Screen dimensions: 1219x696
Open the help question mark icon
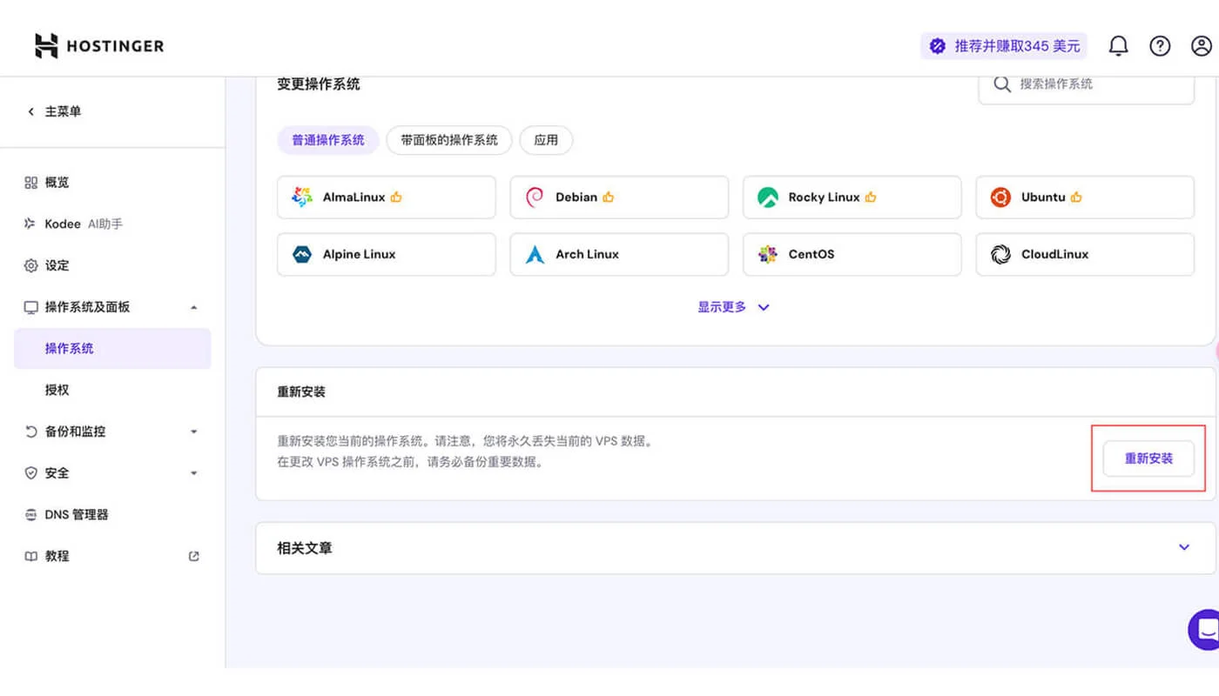click(1160, 45)
